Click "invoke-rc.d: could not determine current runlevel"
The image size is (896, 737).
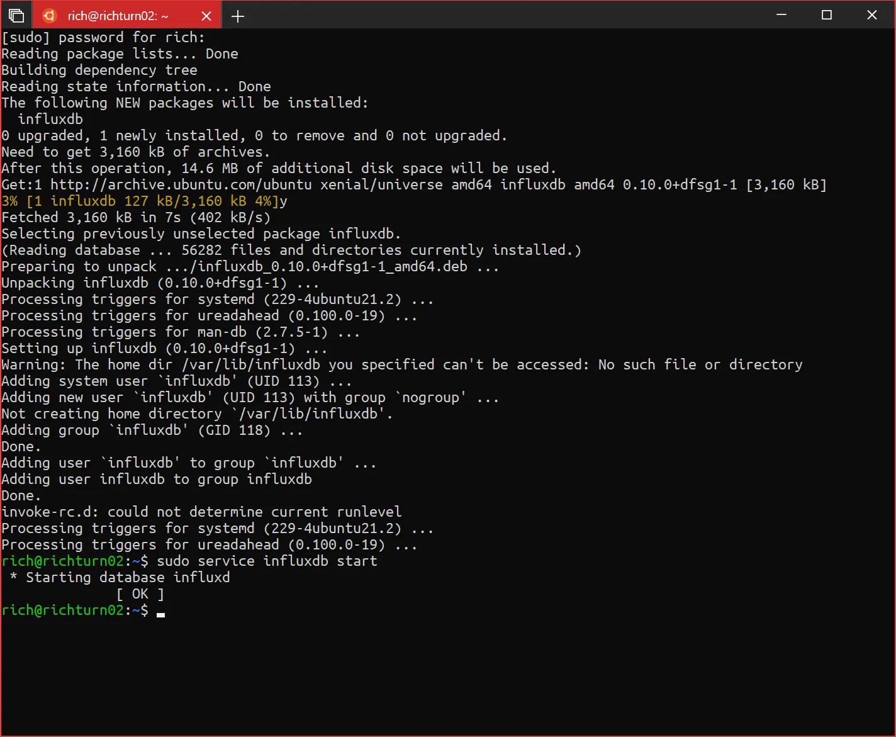click(x=201, y=512)
